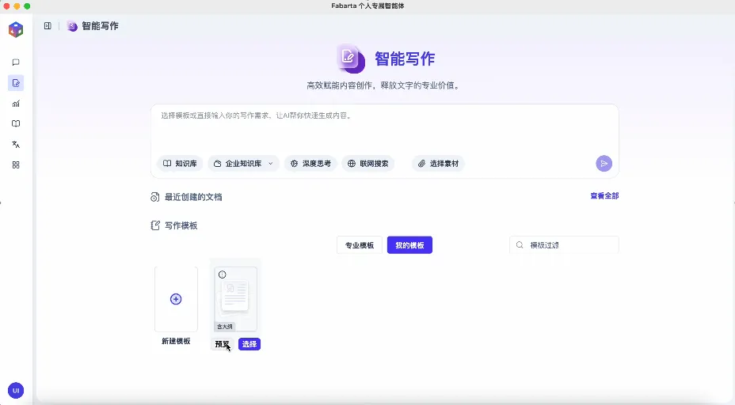
Task: Click the 新建模板 plus card
Action: point(176,300)
